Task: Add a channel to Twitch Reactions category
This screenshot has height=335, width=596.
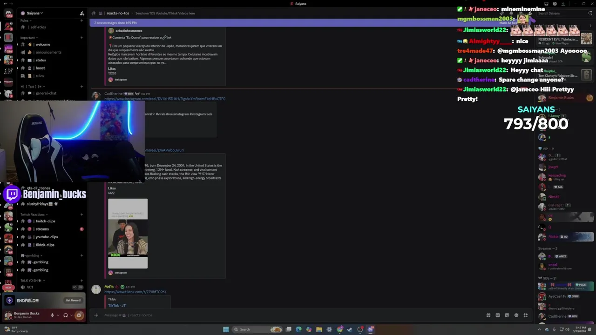Action: point(81,214)
